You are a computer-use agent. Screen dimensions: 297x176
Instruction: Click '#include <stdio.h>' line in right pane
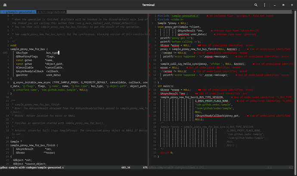coord(170,19)
